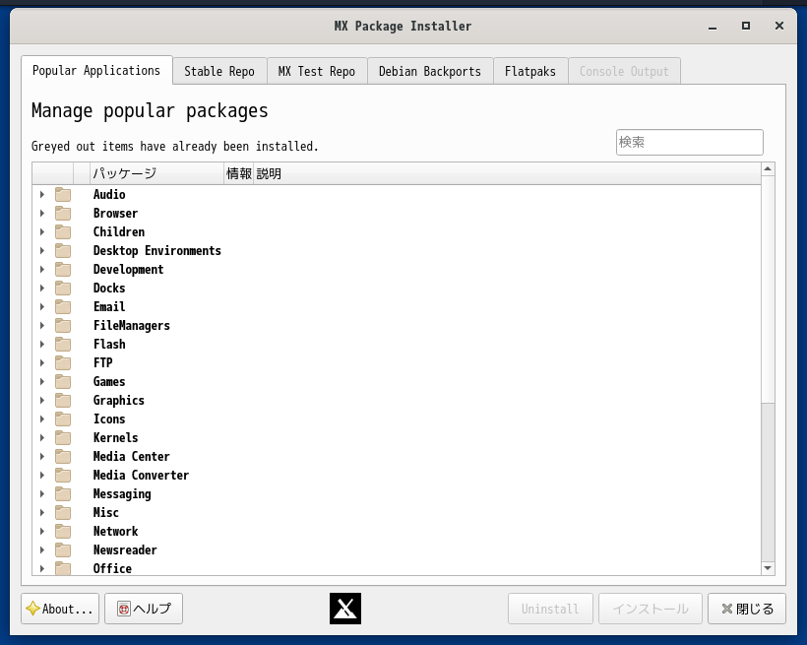Image resolution: width=807 pixels, height=645 pixels.
Task: Expand the Newsreader category arrow
Action: tap(42, 550)
